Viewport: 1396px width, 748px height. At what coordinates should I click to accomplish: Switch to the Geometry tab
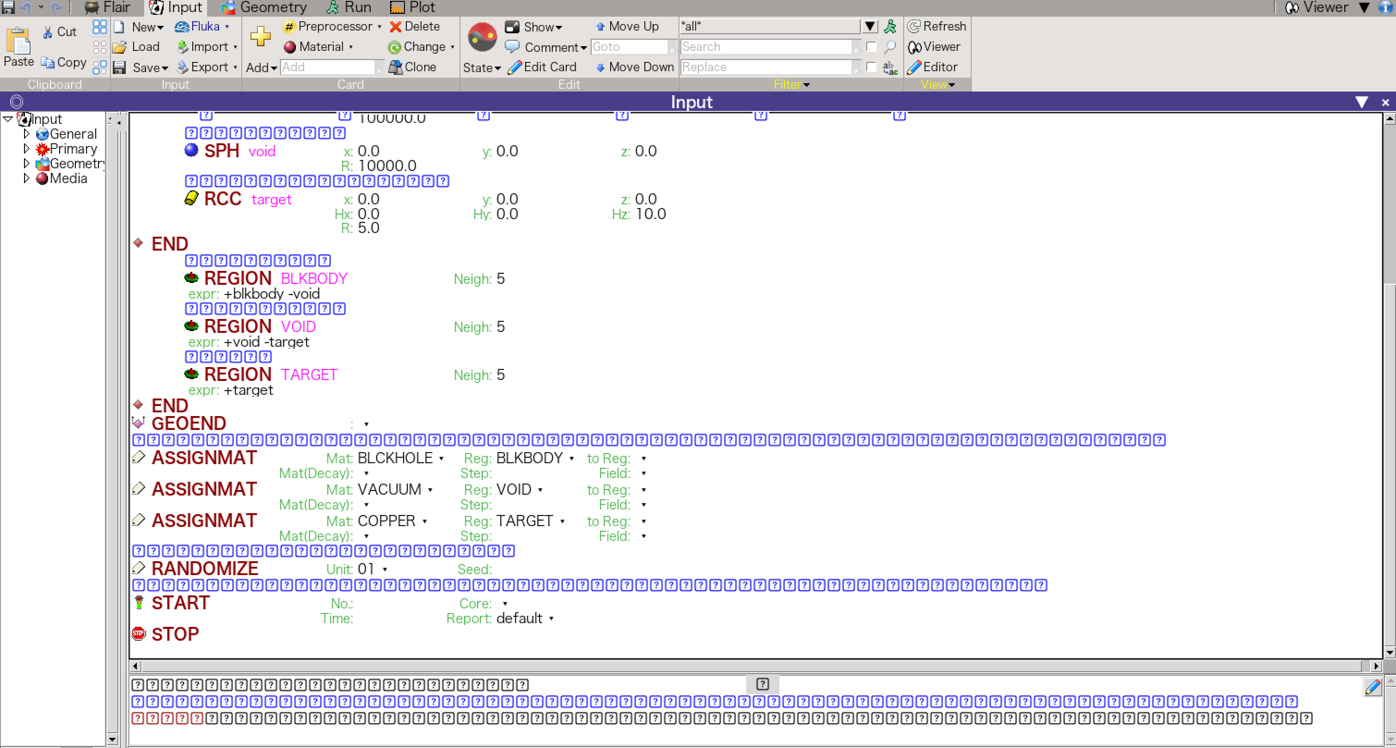tap(264, 7)
